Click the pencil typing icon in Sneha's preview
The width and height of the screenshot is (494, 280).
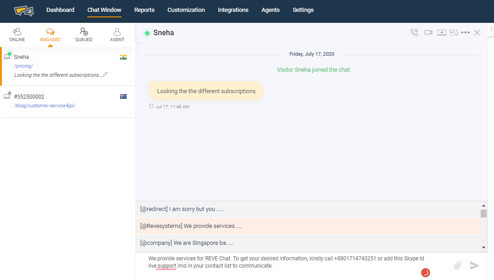pos(105,75)
